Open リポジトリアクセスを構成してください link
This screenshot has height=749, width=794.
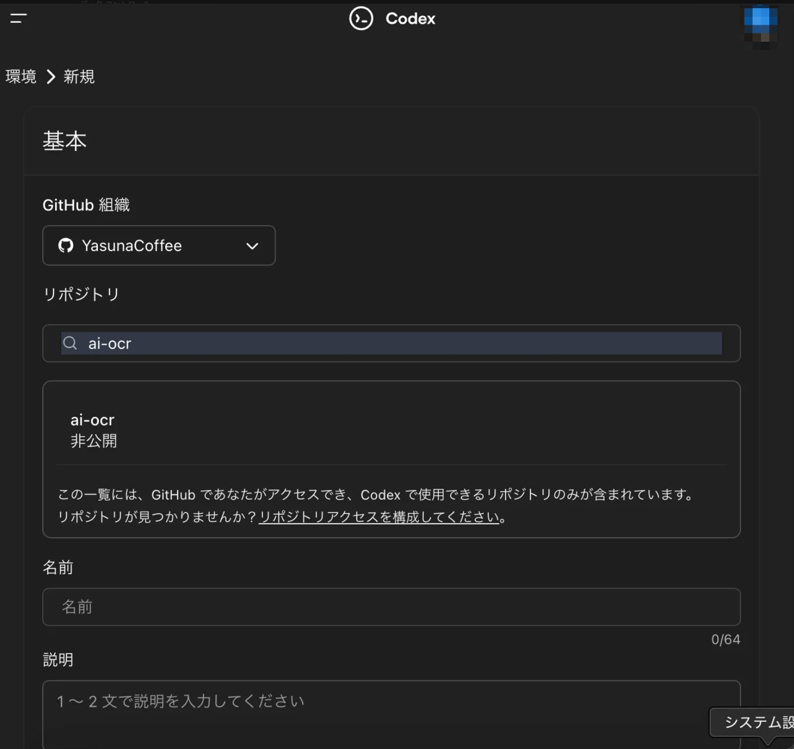tap(379, 517)
